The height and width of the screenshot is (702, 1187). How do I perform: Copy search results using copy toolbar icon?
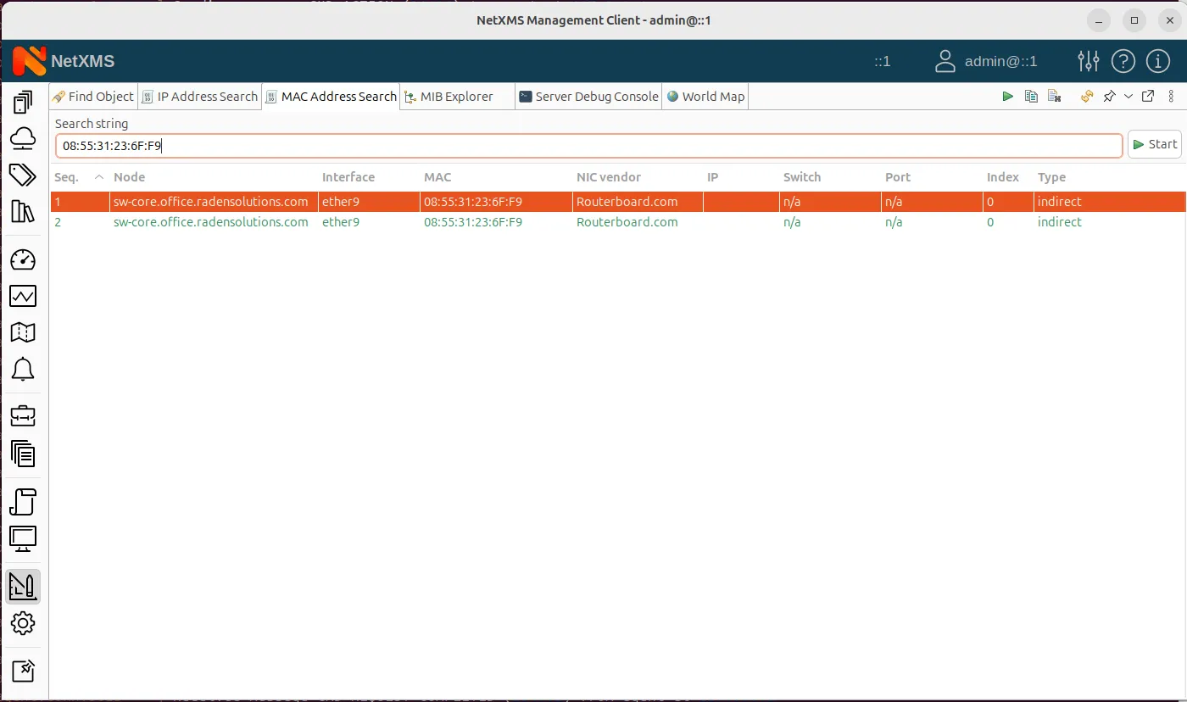tap(1031, 96)
